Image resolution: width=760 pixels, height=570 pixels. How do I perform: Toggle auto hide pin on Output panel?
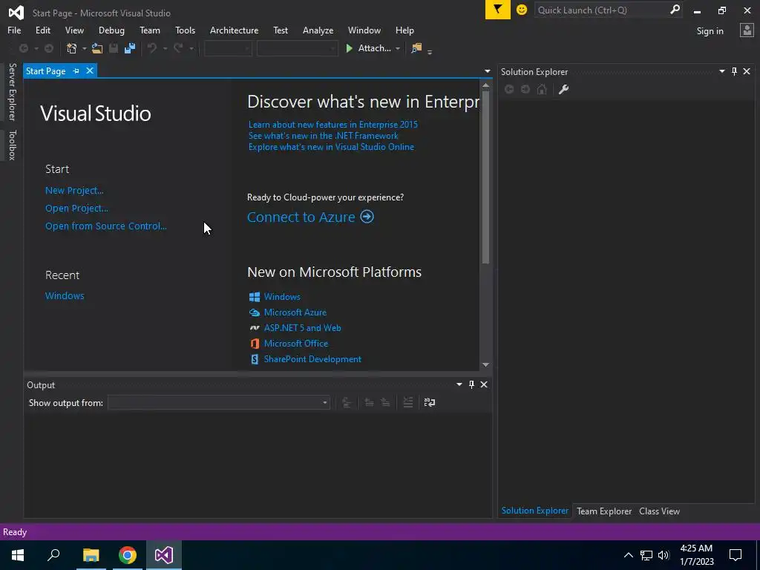(x=471, y=384)
